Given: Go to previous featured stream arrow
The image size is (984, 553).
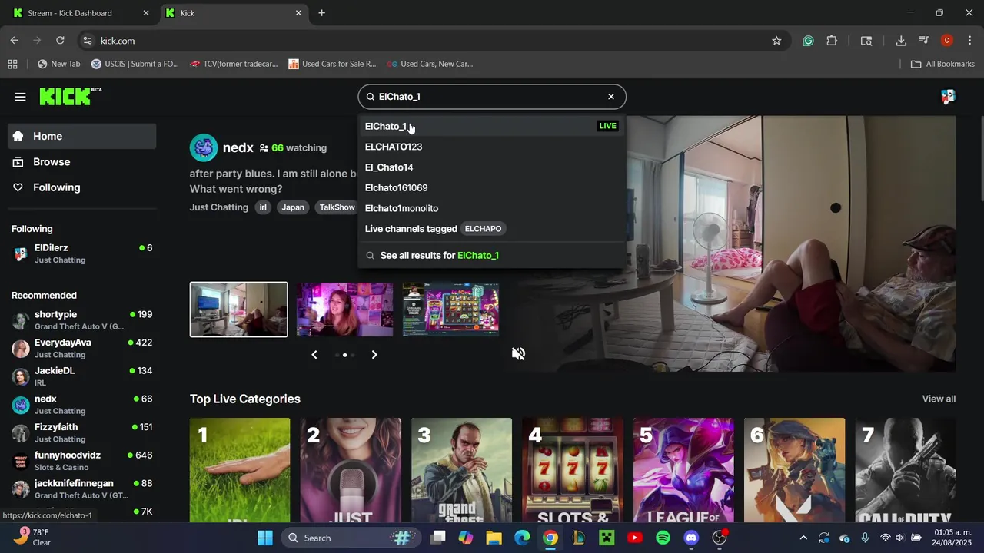Looking at the screenshot, I should pos(314,355).
